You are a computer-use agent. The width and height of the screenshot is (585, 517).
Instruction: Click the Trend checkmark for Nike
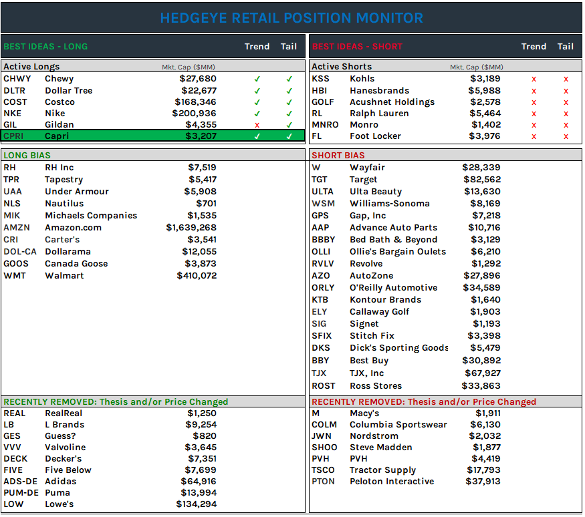257,113
